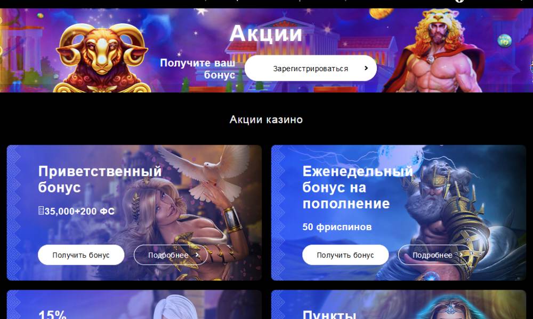533x319 pixels.
Task: Select the Еженедельный бонус на пополнение title
Action: [x=358, y=187]
